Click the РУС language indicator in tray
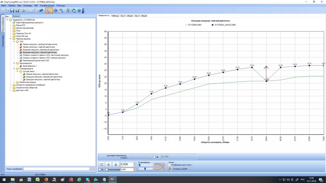Screen dimensions: 326x183 (x=302, y=179)
